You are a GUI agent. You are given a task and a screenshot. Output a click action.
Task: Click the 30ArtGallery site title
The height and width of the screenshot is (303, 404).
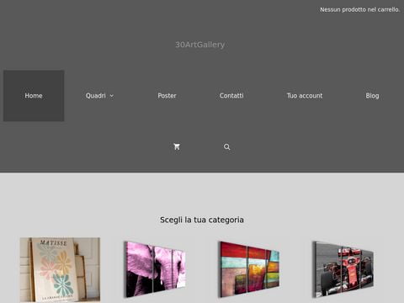[x=200, y=45]
